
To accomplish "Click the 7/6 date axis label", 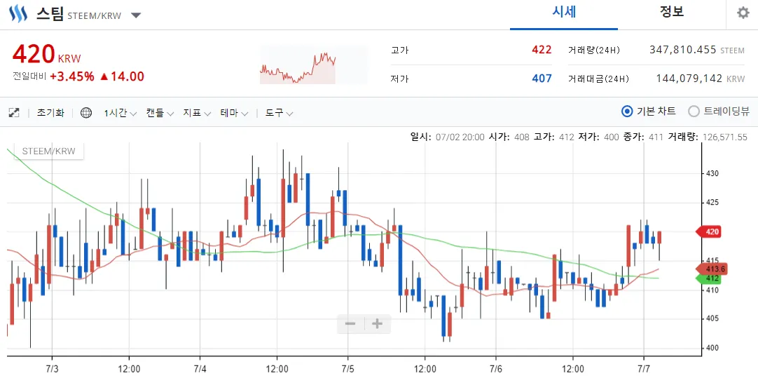I will pos(495,370).
